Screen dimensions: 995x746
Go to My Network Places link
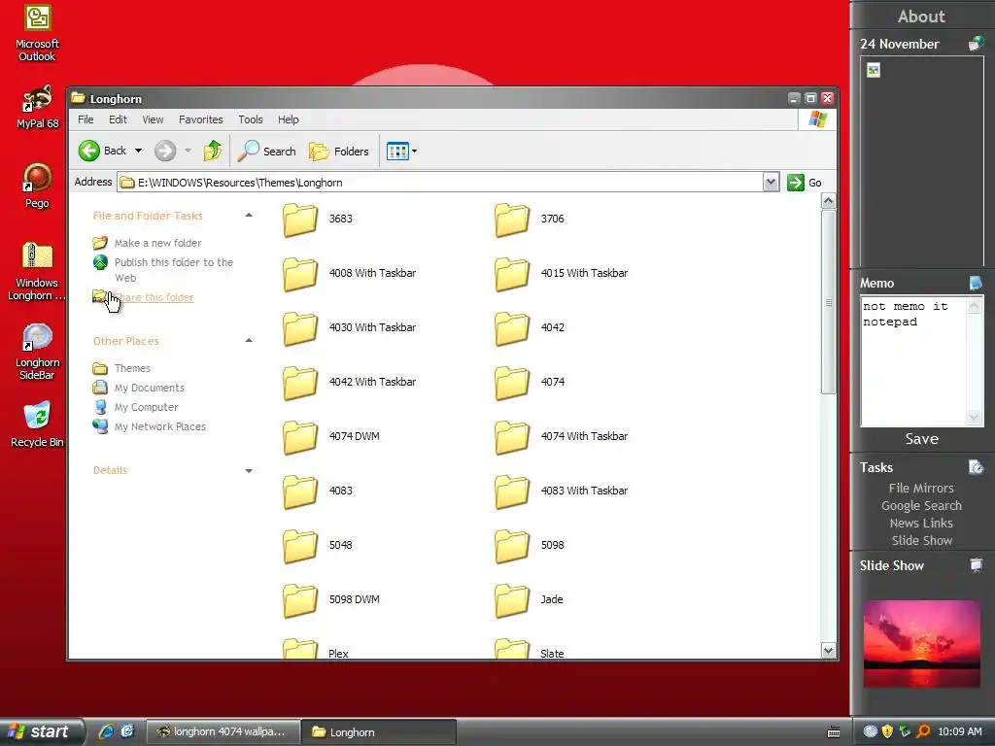(x=160, y=427)
